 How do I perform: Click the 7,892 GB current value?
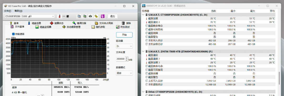click(211, 81)
